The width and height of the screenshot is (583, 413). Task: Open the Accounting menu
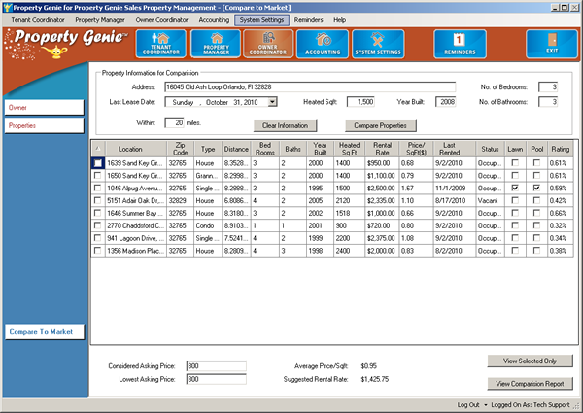(x=214, y=20)
